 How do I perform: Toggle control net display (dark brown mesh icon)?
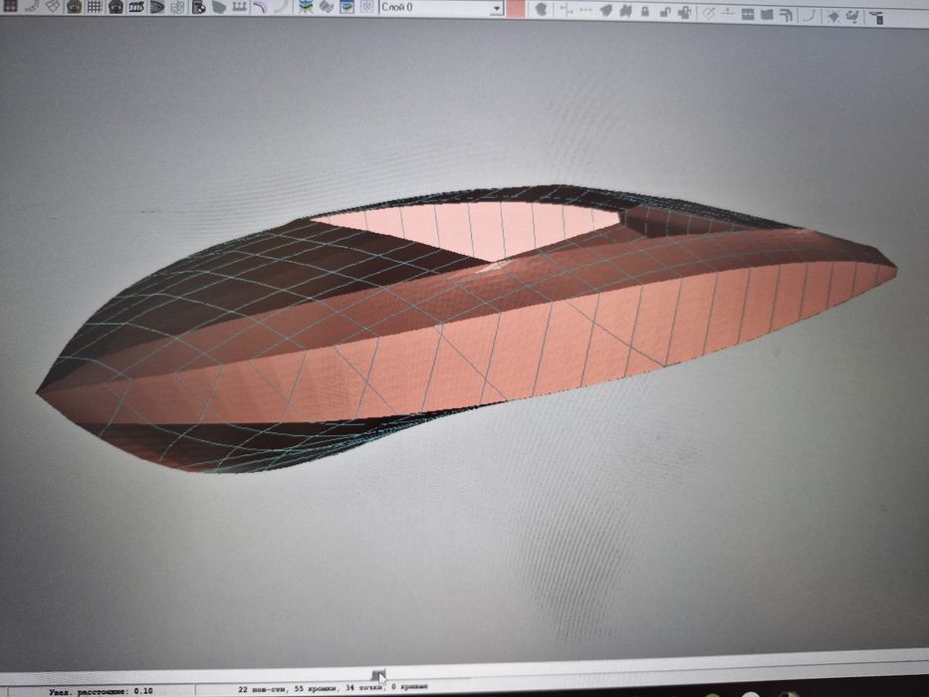[10, 6]
